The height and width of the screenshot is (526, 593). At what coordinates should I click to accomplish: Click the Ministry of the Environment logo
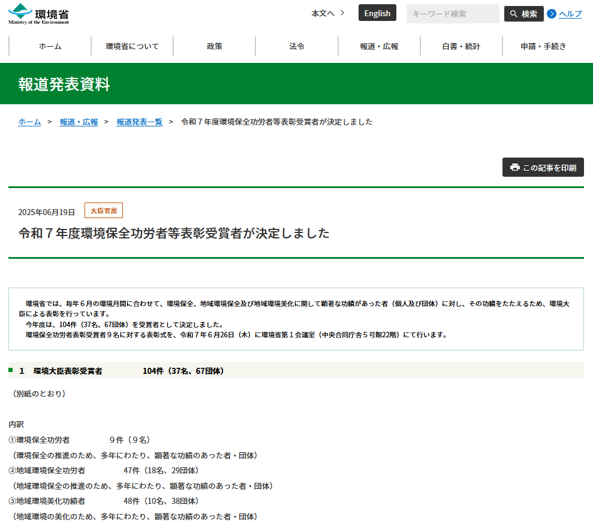coord(38,13)
